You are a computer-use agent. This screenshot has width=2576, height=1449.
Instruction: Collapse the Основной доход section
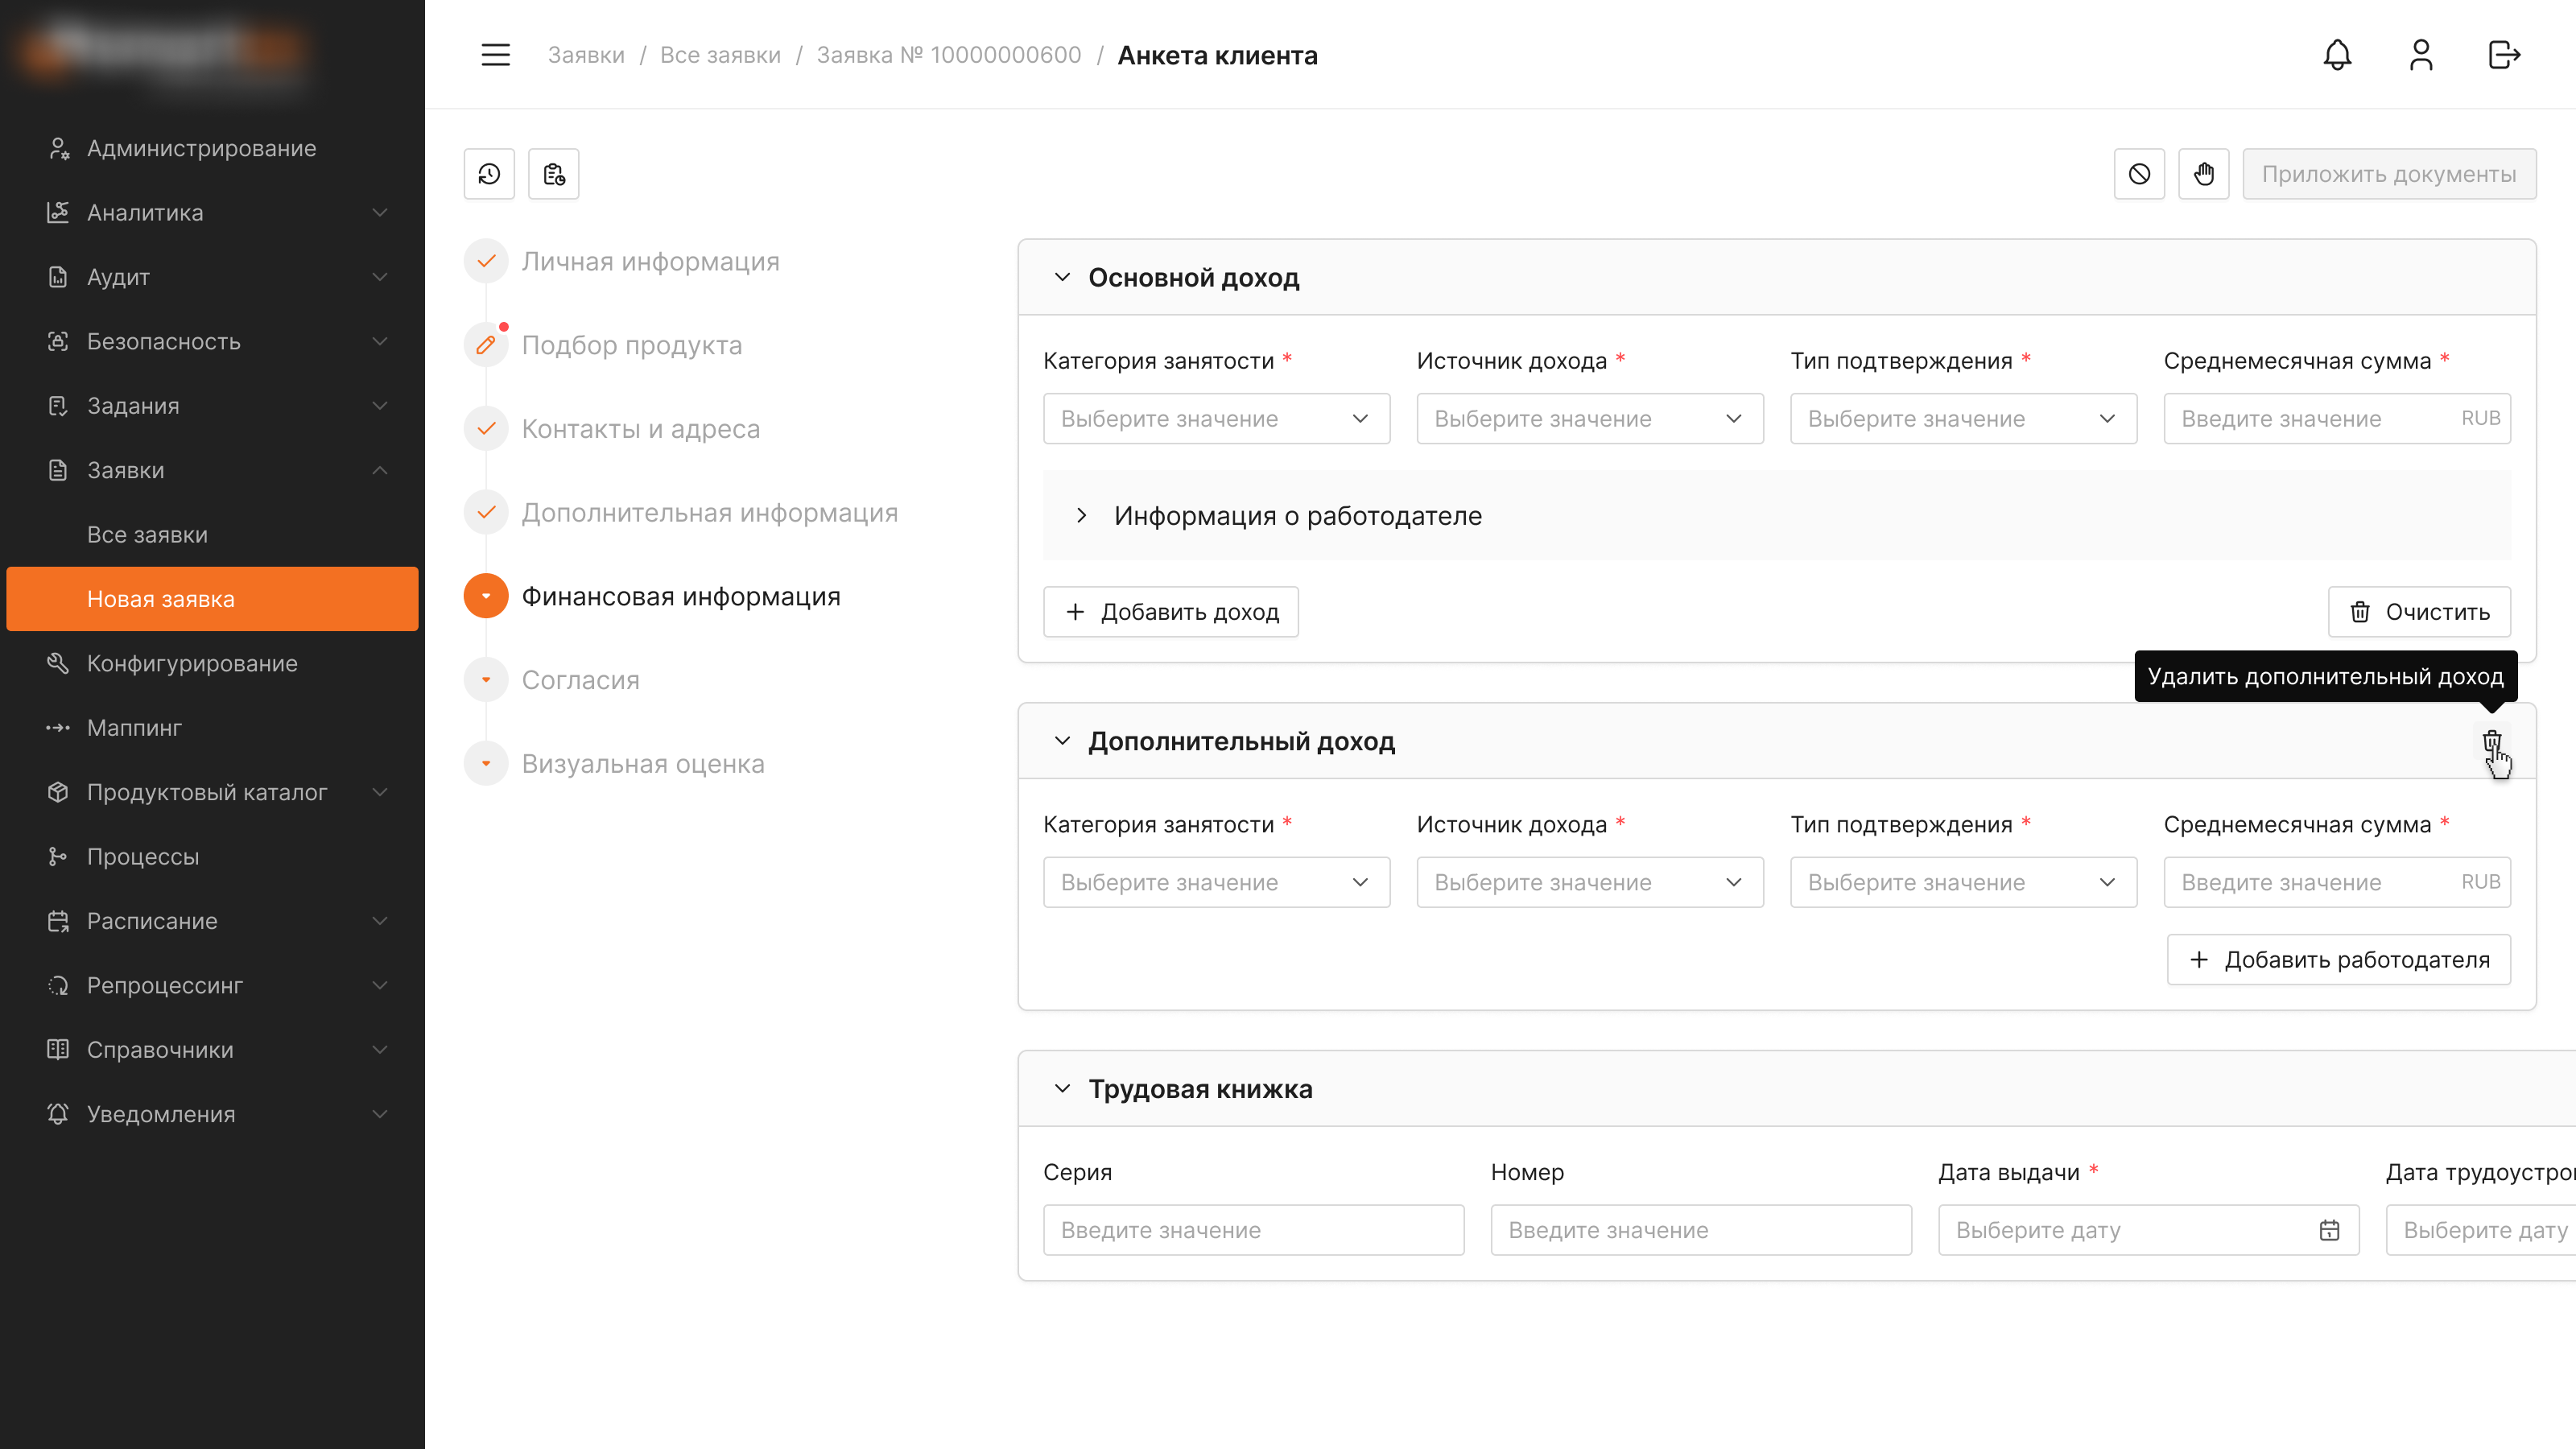point(1062,277)
